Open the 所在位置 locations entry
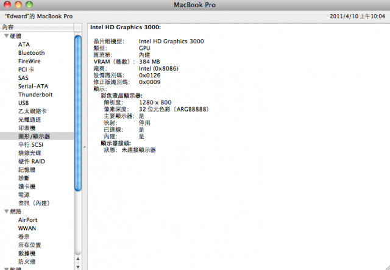Viewport: 390px width, 270px height. [x=30, y=245]
